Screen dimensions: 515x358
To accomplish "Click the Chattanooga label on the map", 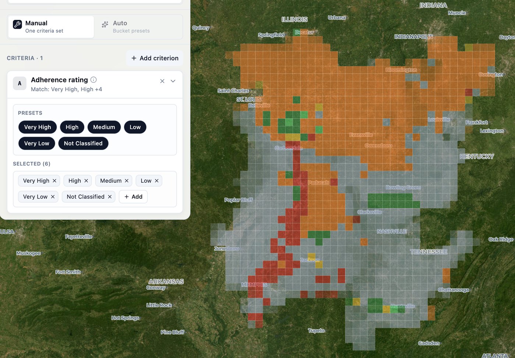I will (x=454, y=290).
